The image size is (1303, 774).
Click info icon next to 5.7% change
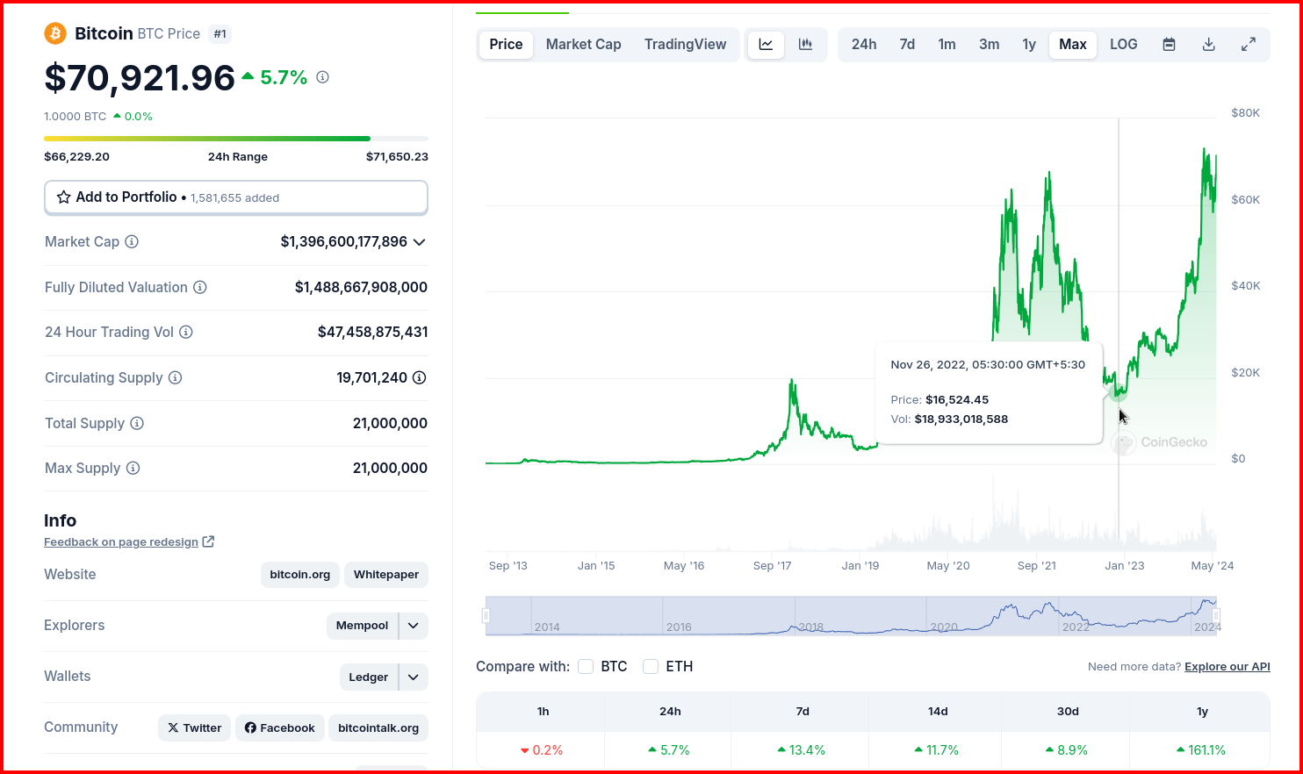pos(322,77)
